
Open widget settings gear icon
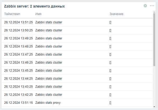click(x=145, y=6)
